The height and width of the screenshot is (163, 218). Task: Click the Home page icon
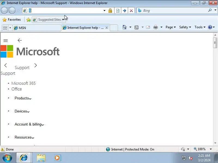pos(125,27)
